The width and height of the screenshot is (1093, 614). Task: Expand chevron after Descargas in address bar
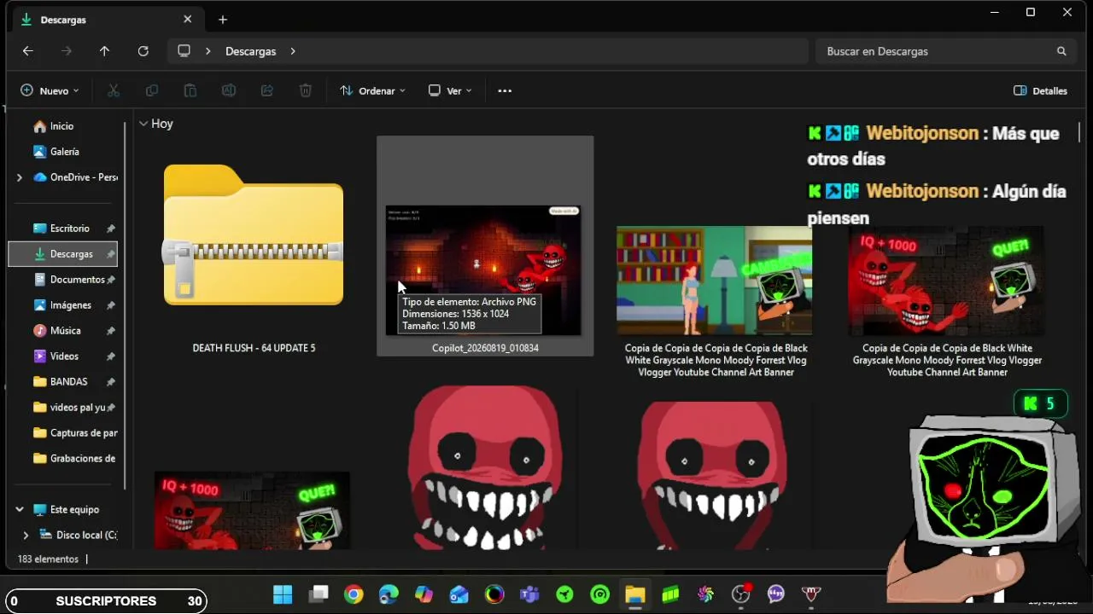pos(293,51)
